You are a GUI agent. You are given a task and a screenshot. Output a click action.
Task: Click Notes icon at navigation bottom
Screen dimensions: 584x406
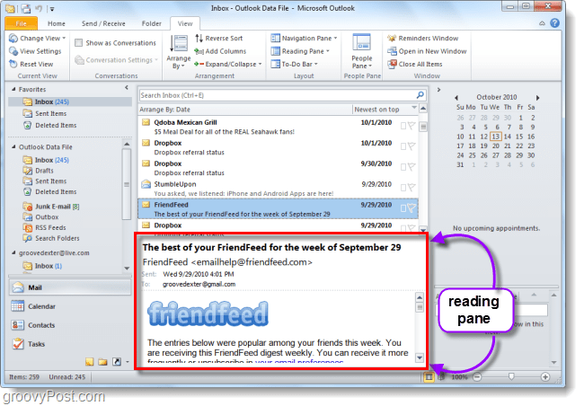(x=89, y=362)
